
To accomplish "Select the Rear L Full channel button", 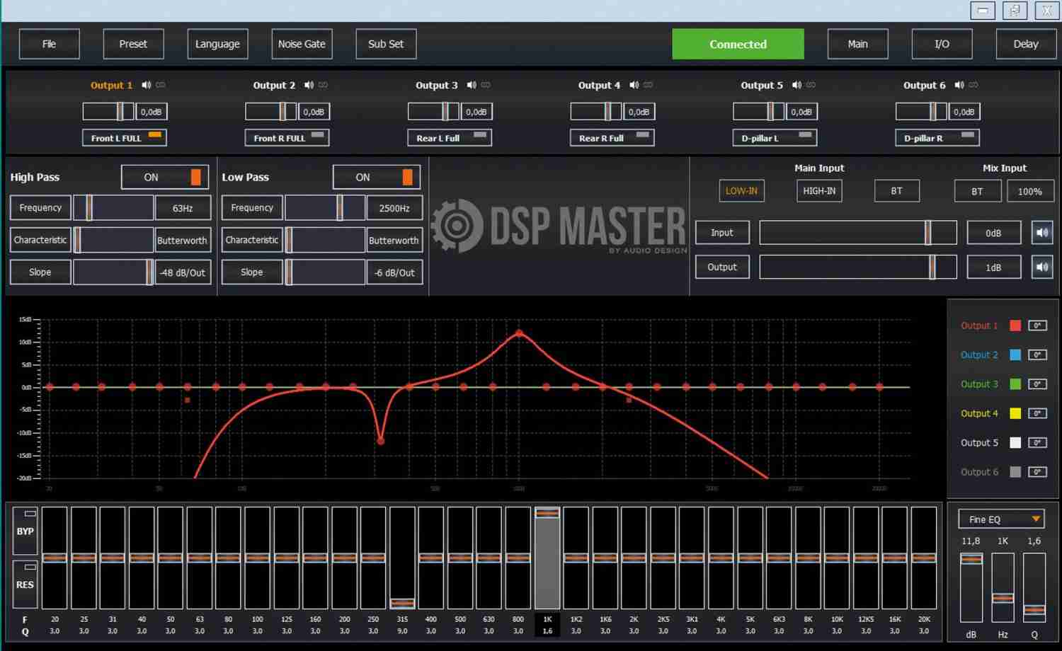I will [450, 138].
